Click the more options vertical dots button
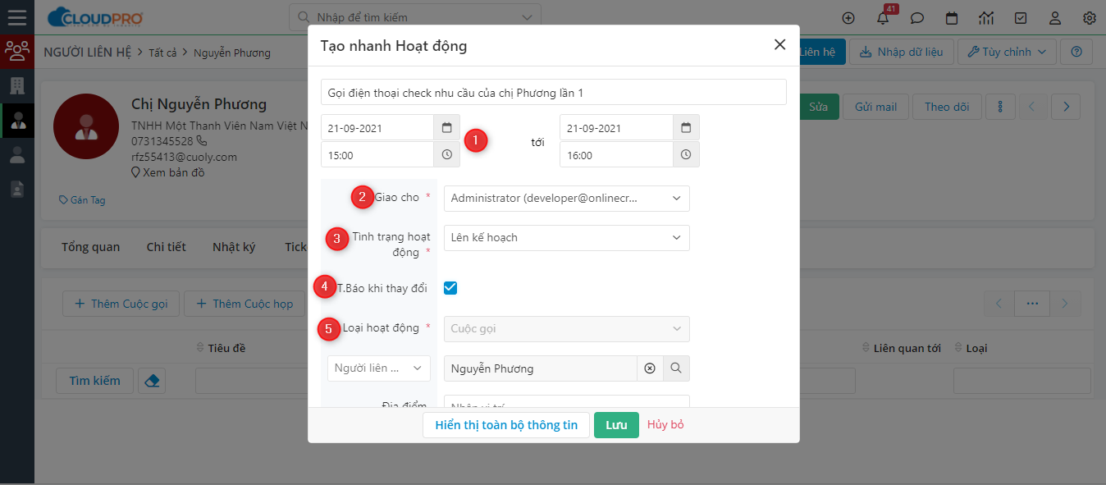Image resolution: width=1106 pixels, height=485 pixels. tap(1000, 107)
